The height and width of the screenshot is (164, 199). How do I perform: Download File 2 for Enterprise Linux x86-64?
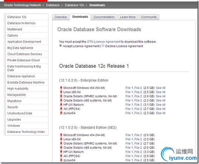pos(138,92)
